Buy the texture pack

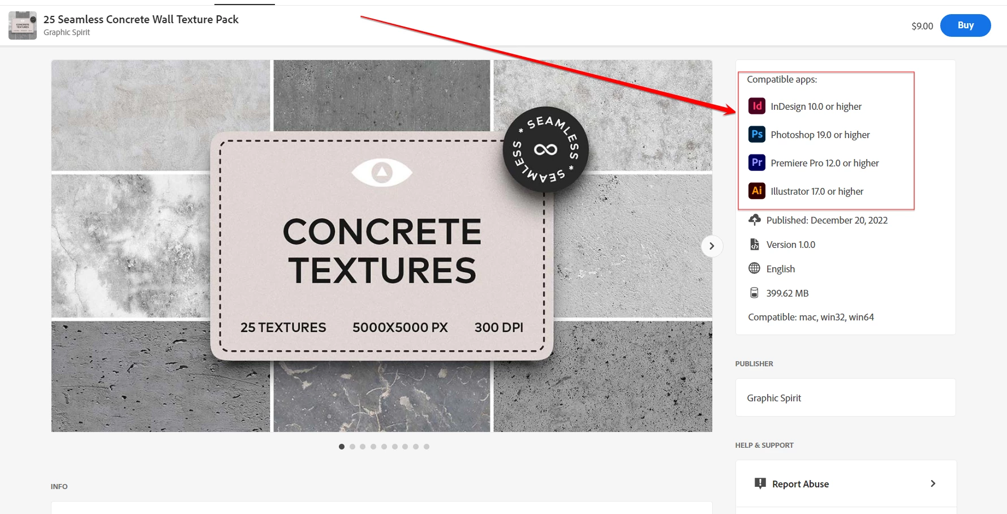pyautogui.click(x=965, y=25)
